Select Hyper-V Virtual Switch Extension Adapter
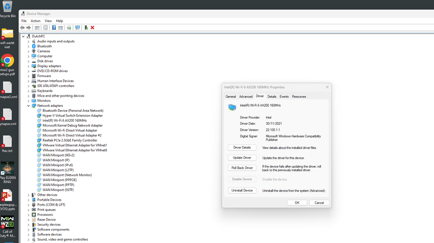Screen dimensions: 434x243 pyautogui.click(x=73, y=116)
